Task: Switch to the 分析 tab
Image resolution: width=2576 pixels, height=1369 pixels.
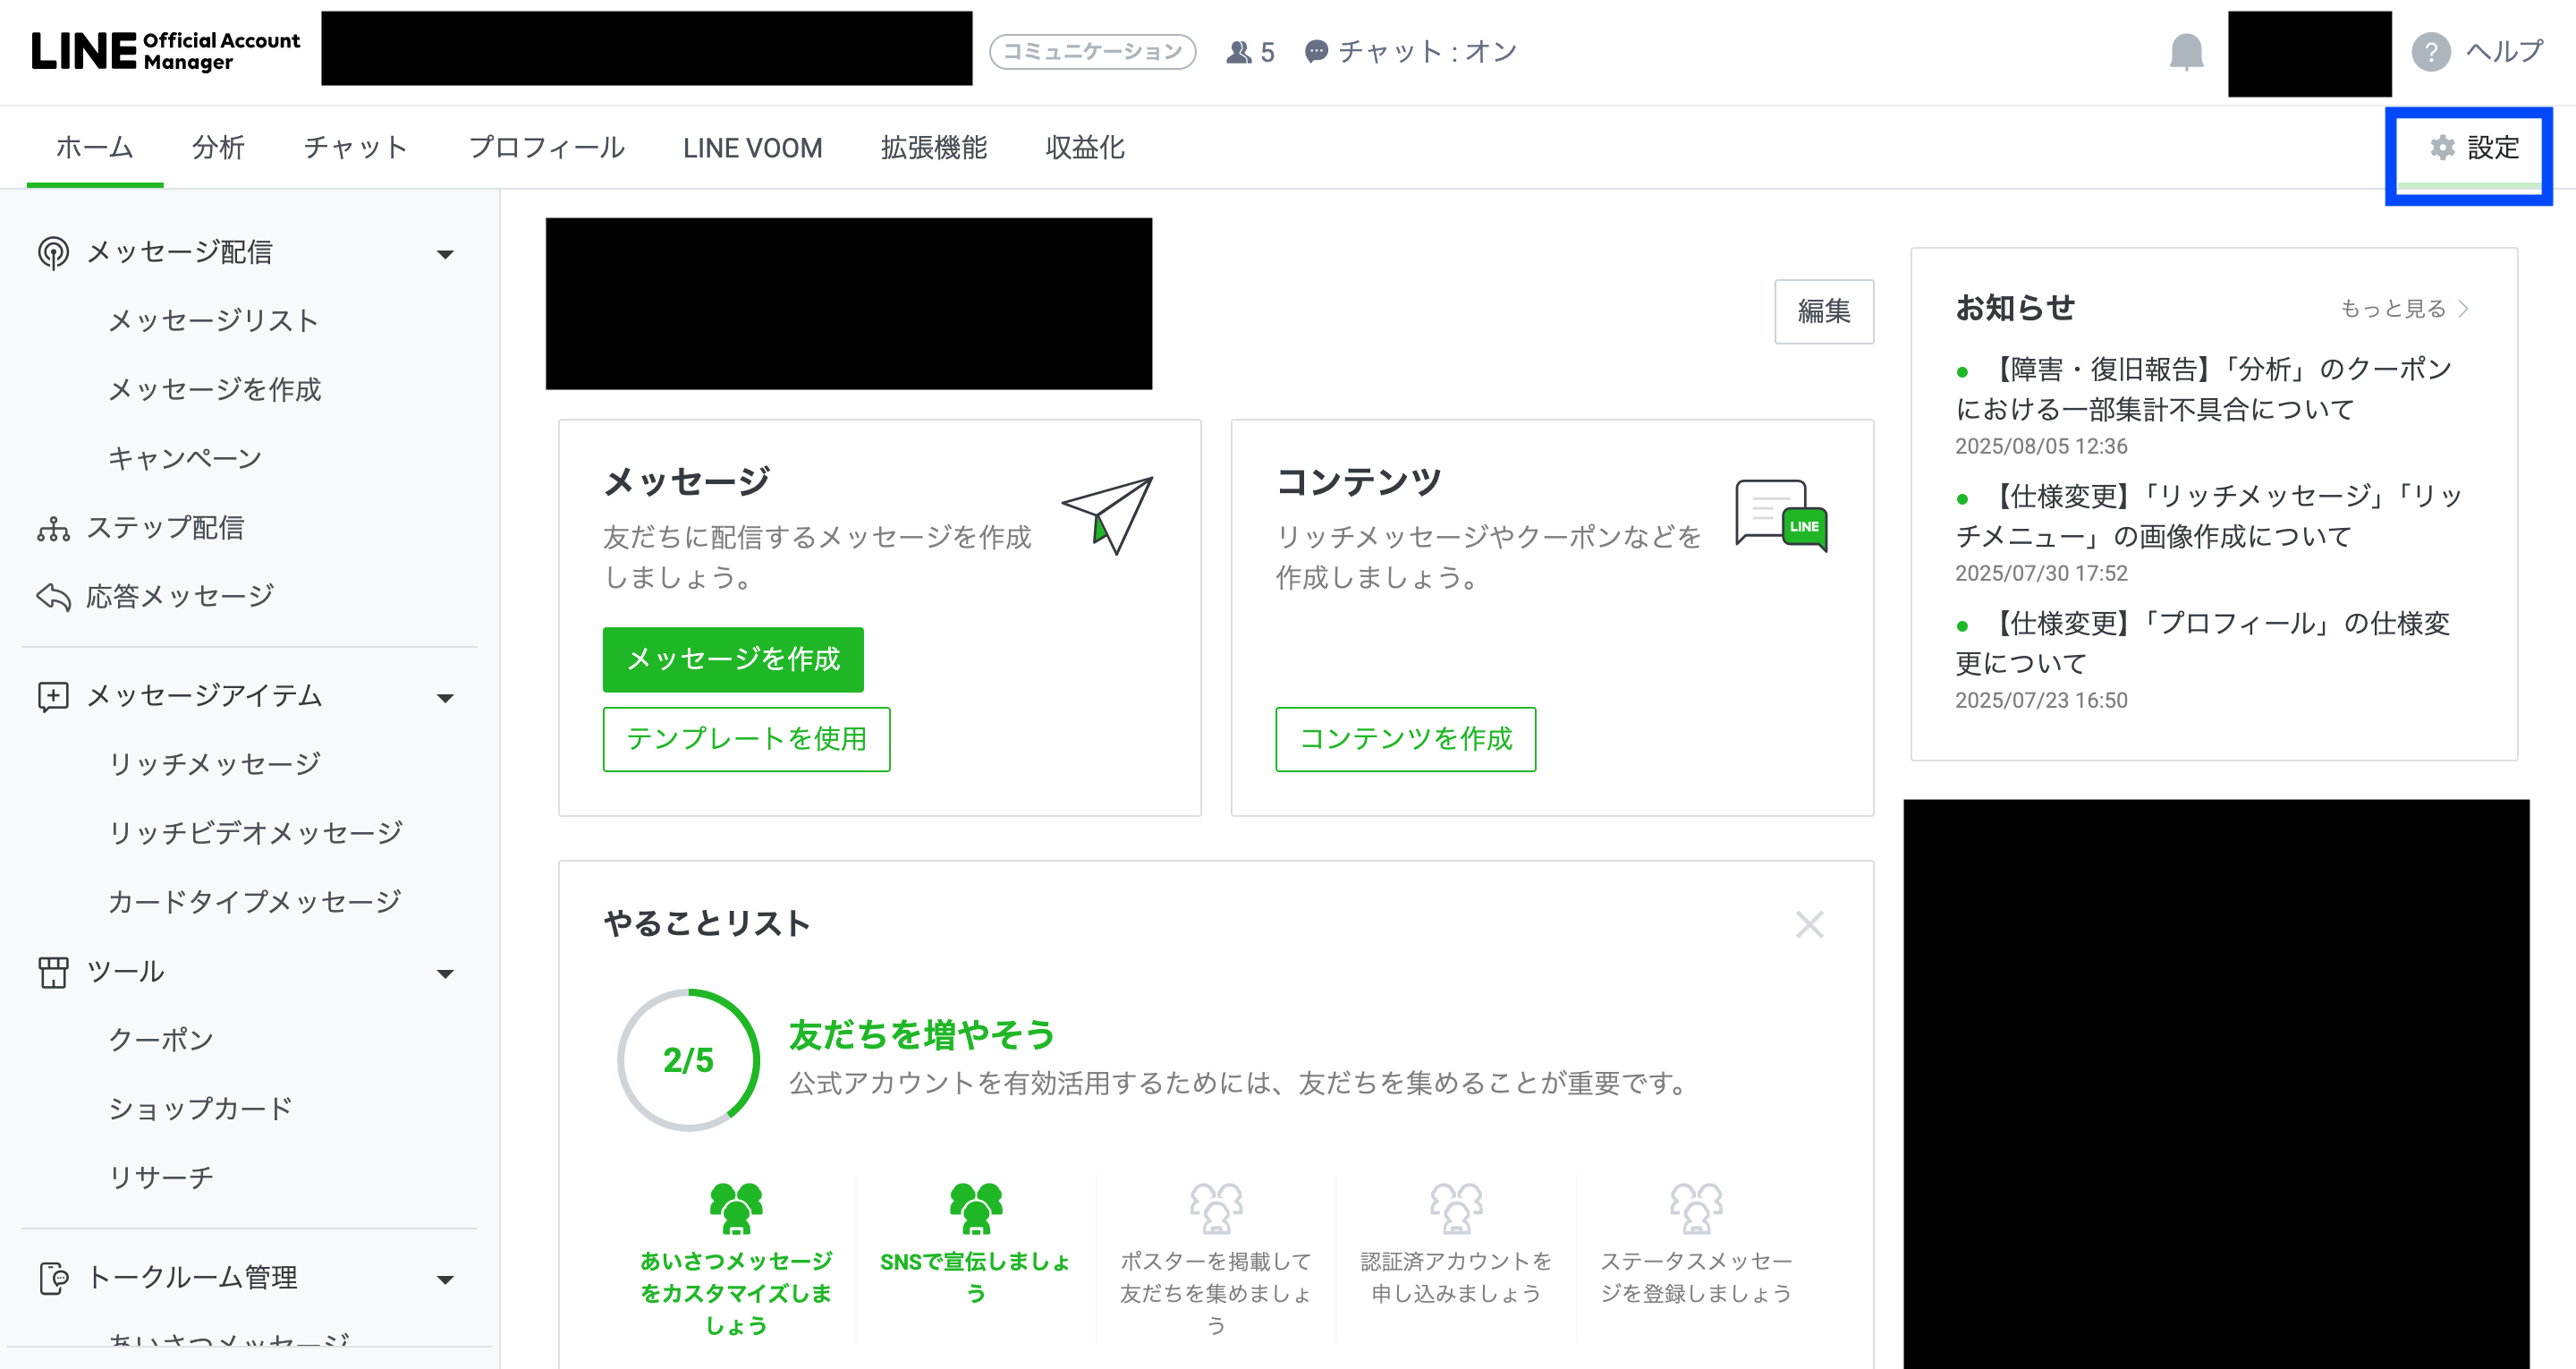Action: (218, 149)
